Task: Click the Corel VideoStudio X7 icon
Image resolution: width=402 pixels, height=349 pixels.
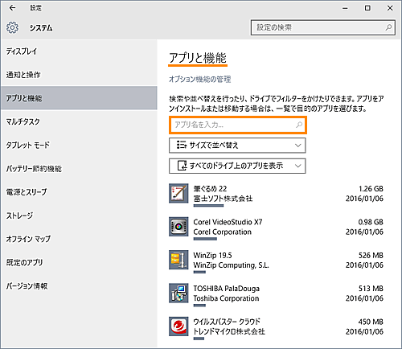Action: tap(178, 227)
